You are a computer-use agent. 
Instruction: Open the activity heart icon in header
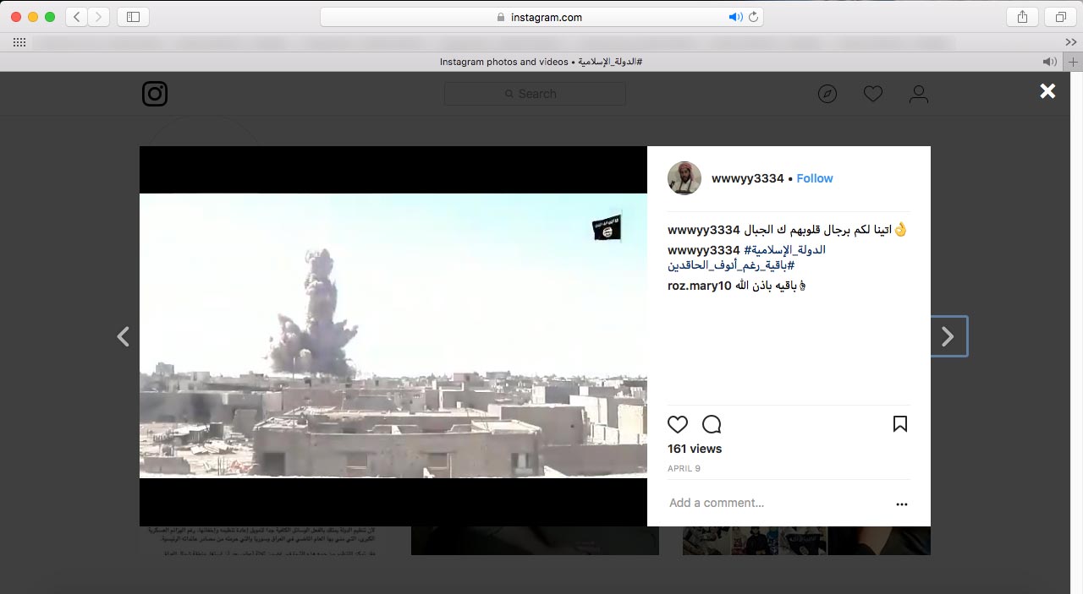(x=873, y=94)
